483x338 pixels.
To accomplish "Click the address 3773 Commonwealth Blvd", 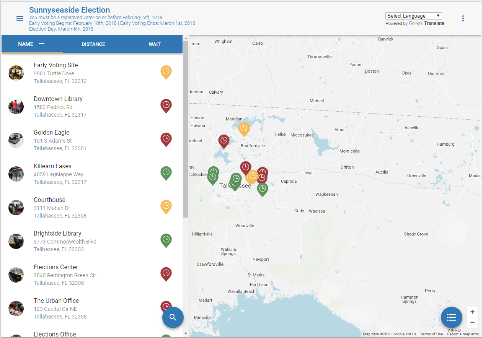I will pos(65,242).
